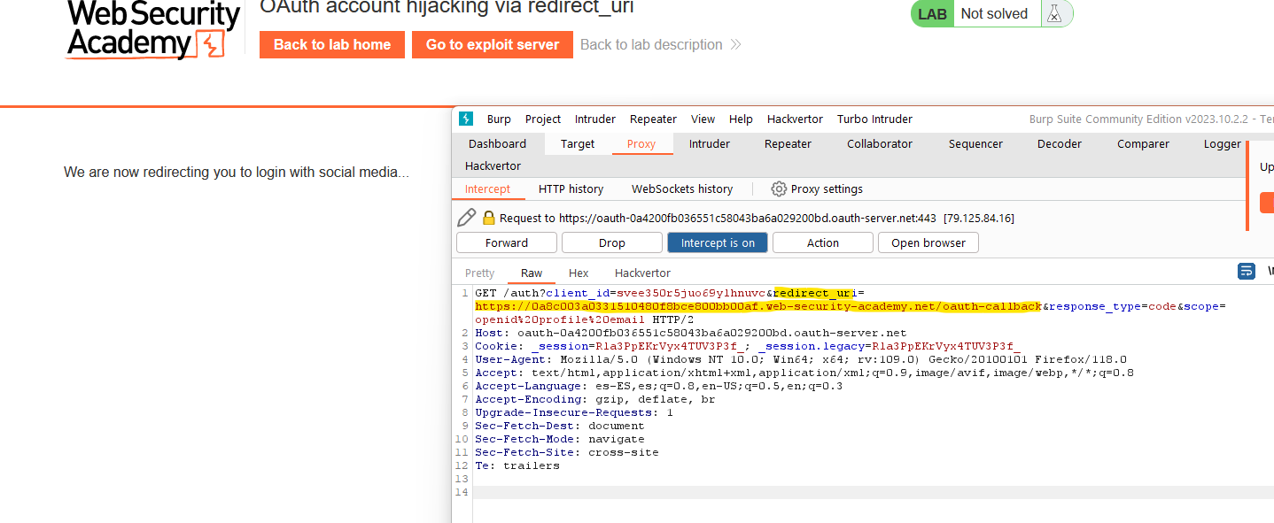Click the Forward button
The image size is (1274, 523).
click(x=507, y=242)
